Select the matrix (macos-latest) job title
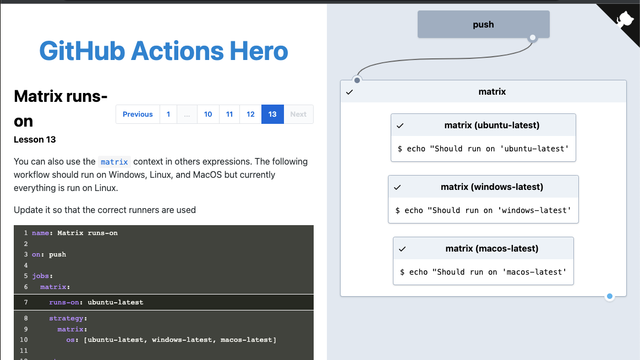The height and width of the screenshot is (360, 640). coord(492,249)
